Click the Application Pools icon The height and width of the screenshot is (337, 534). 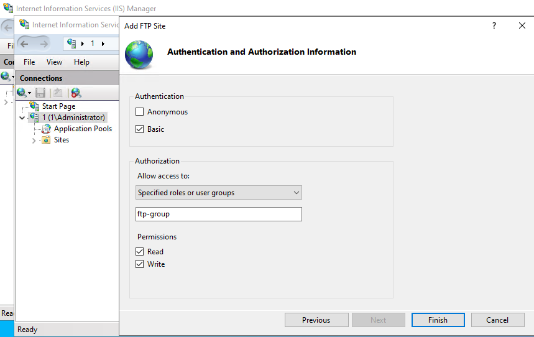coord(46,129)
